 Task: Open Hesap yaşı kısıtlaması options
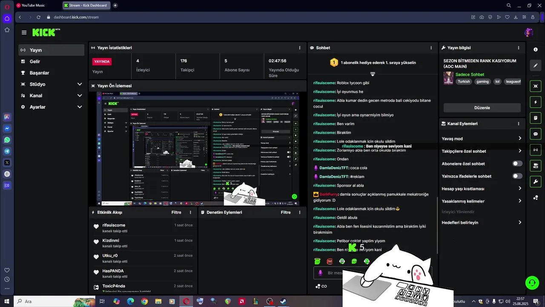(x=482, y=188)
